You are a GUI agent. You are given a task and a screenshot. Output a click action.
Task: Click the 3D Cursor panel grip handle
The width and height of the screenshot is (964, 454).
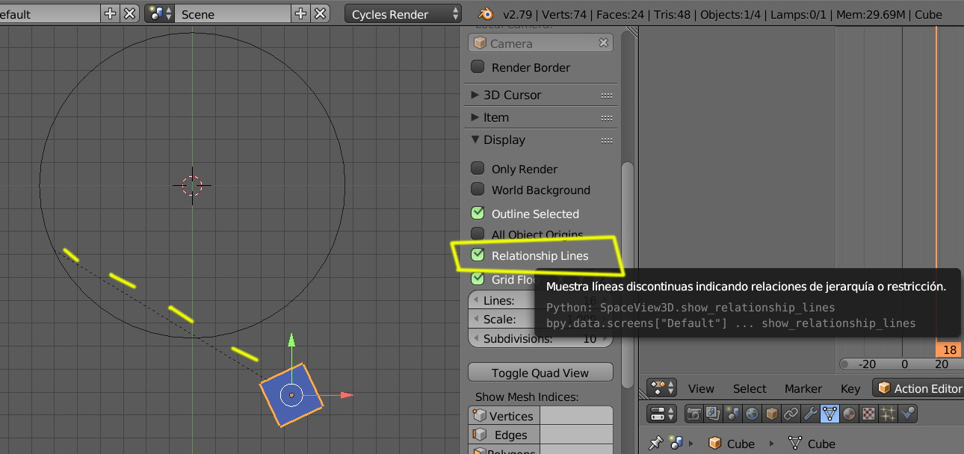pyautogui.click(x=606, y=96)
